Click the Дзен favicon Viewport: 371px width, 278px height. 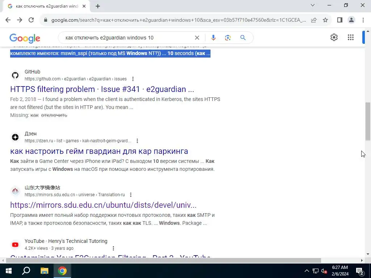15,137
